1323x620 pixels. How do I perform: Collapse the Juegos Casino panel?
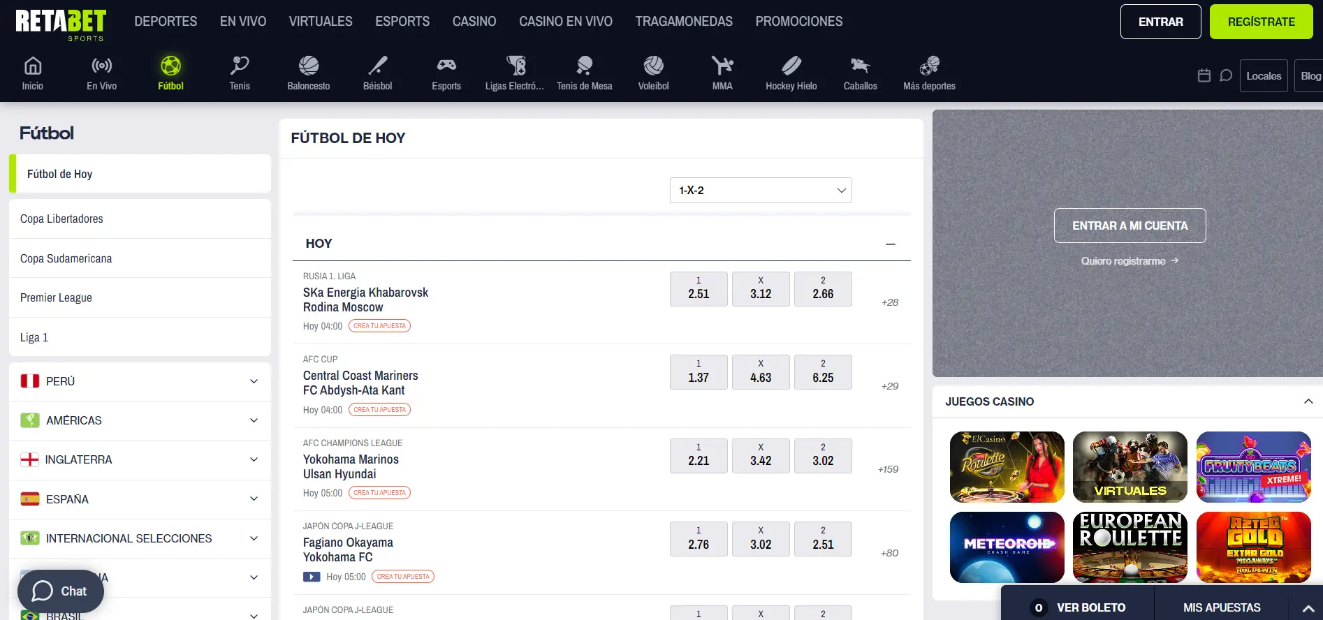[1308, 401]
